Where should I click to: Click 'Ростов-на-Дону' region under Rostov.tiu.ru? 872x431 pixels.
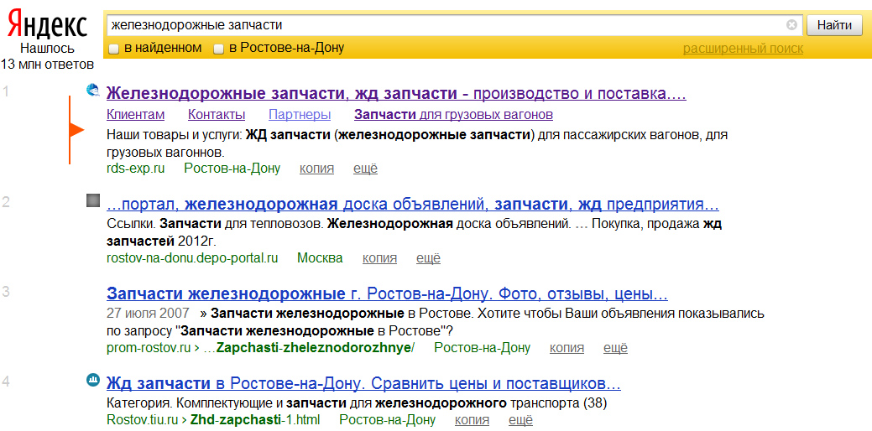coord(388,419)
